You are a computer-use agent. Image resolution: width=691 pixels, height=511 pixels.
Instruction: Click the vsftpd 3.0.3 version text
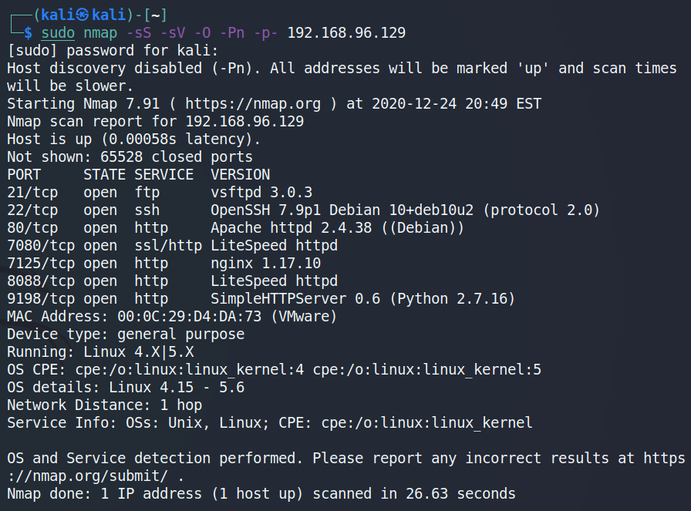click(x=261, y=192)
